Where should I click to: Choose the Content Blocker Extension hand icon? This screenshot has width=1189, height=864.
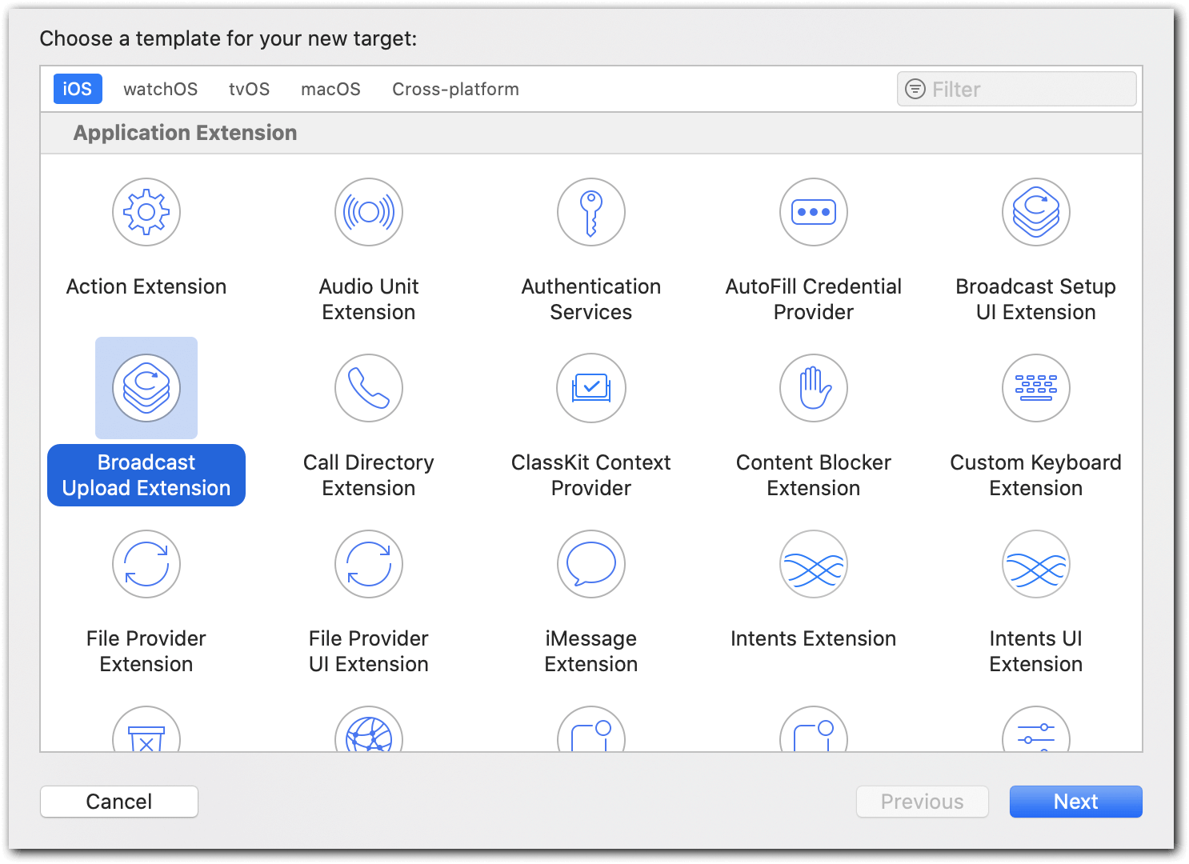pyautogui.click(x=814, y=388)
